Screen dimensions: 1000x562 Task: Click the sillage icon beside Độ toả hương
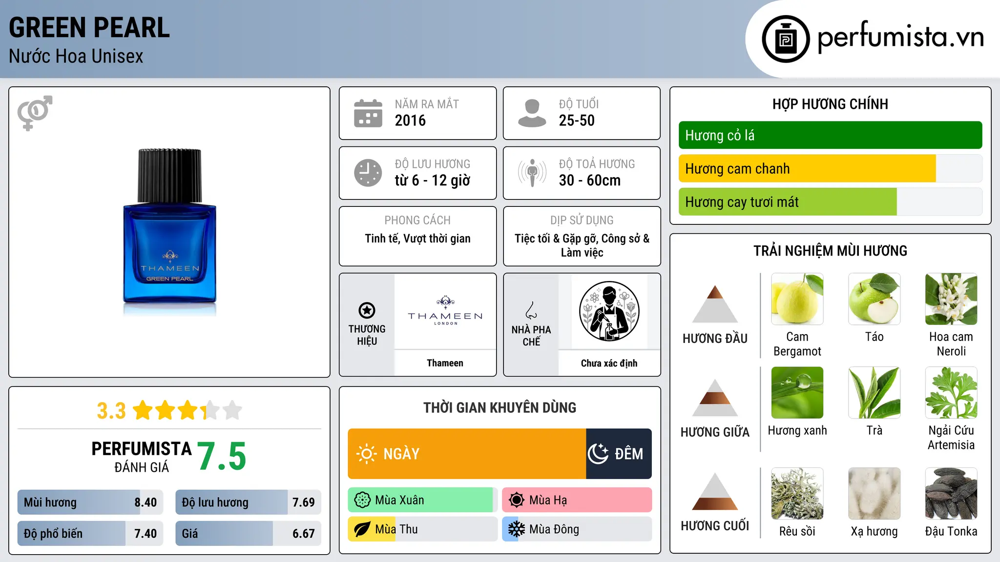(x=532, y=173)
